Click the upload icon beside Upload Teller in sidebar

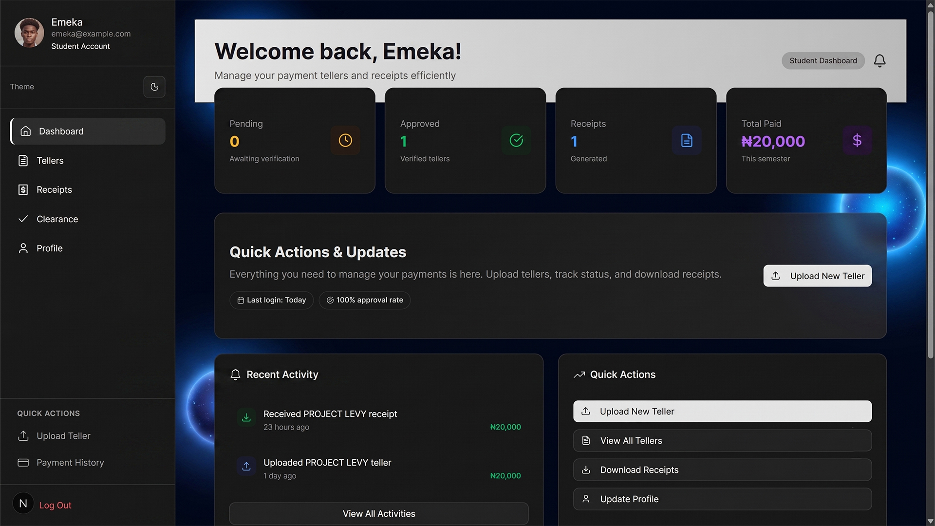tap(23, 436)
